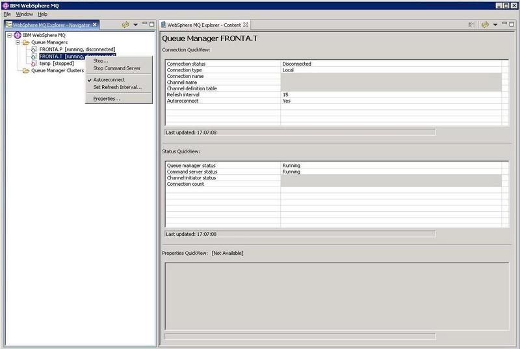Click the Connection status row label
The width and height of the screenshot is (520, 349).
[186, 64]
